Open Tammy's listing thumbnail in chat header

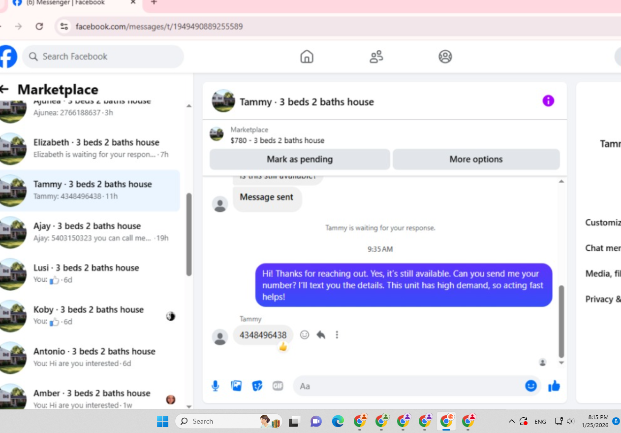click(x=223, y=101)
